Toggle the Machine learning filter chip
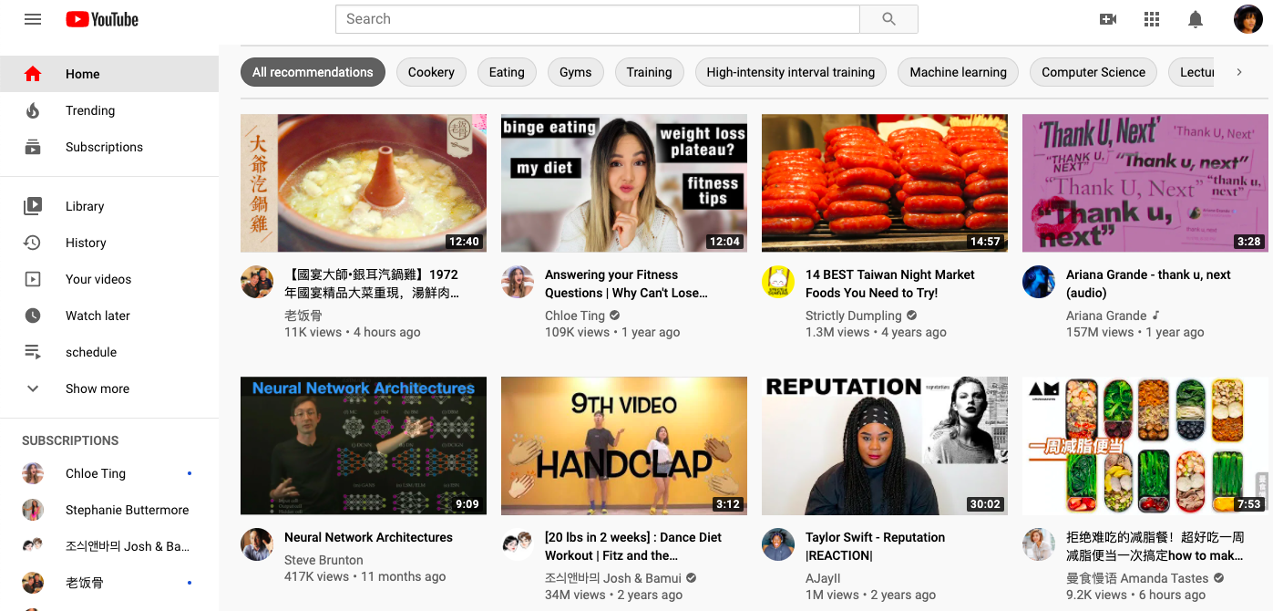Viewport: 1273px width, 611px height. [958, 72]
